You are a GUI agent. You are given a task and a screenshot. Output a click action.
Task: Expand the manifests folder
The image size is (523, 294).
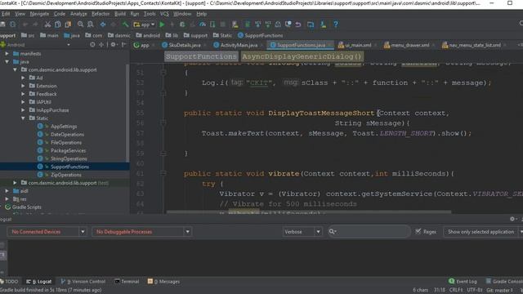point(7,54)
